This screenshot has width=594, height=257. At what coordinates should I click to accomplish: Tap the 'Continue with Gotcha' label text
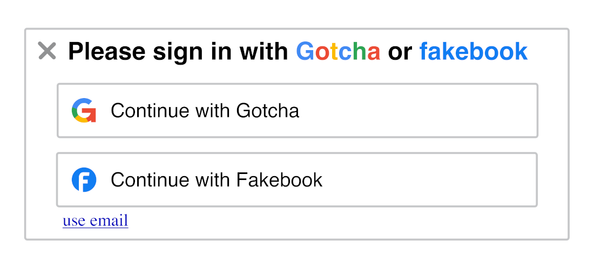tap(205, 111)
